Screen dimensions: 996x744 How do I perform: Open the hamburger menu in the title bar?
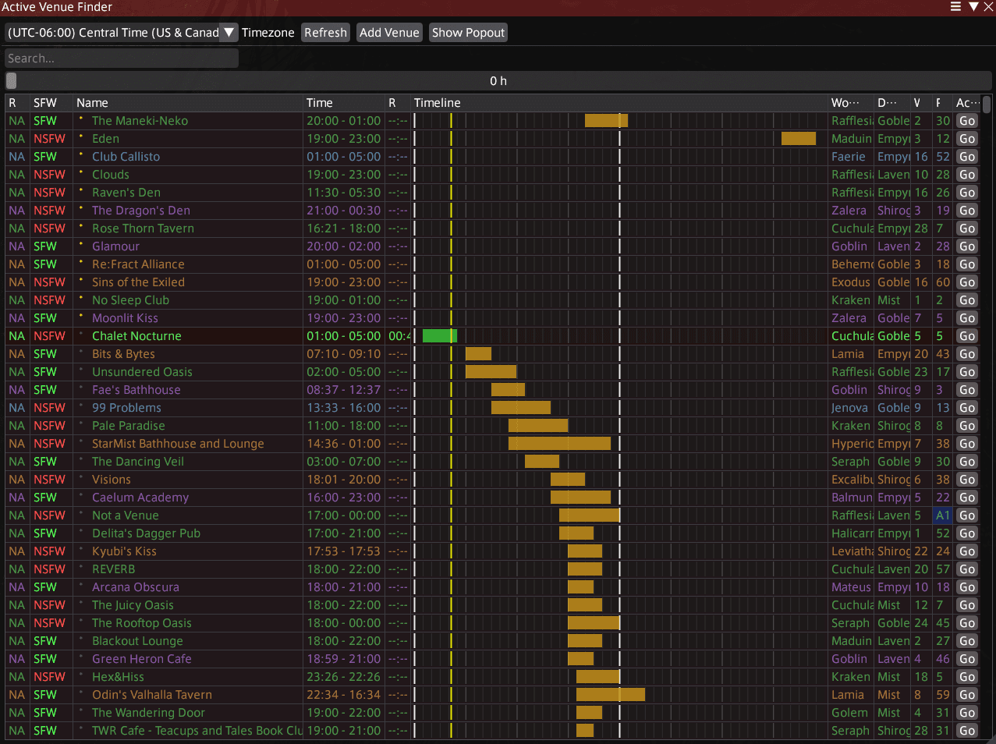click(955, 7)
